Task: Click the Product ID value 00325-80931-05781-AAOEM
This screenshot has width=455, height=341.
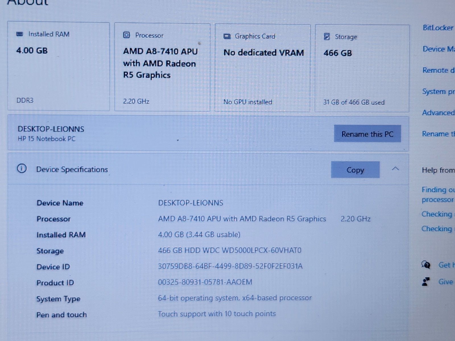Action: (205, 282)
